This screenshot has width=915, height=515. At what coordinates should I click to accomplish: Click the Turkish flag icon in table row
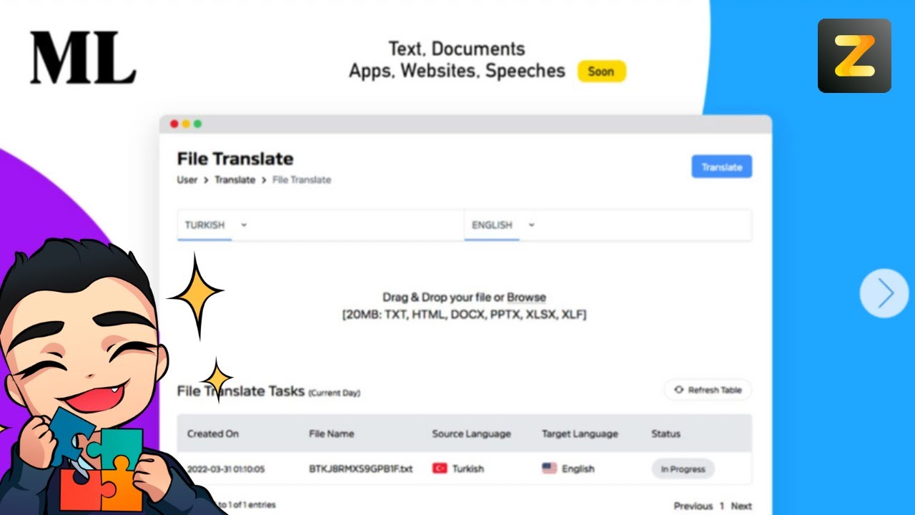coord(440,469)
